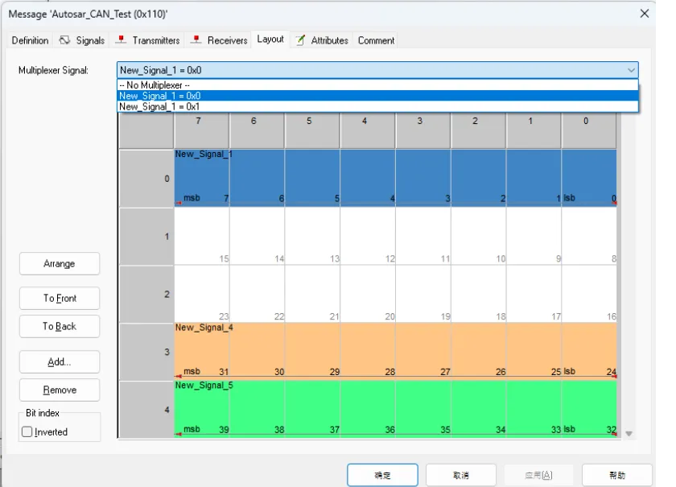Click the Remove button

(x=60, y=390)
